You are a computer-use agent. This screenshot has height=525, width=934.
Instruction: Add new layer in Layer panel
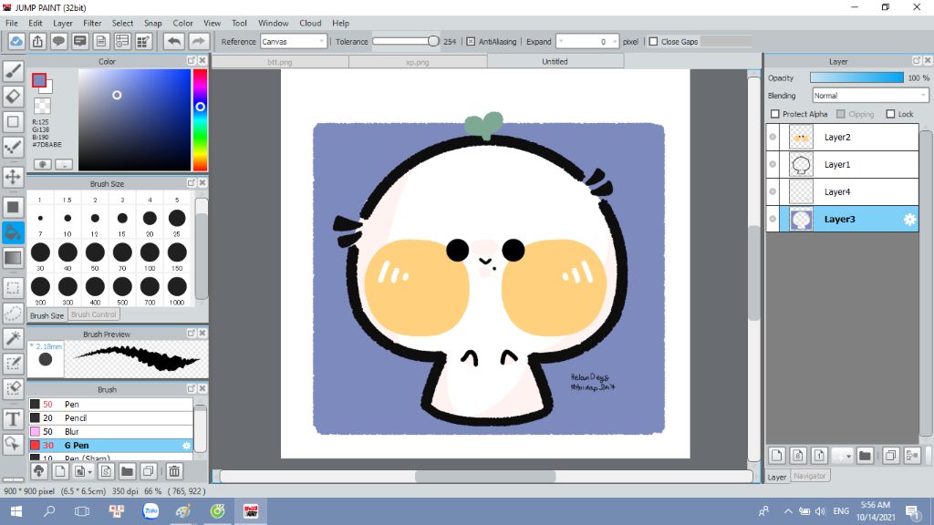[777, 456]
